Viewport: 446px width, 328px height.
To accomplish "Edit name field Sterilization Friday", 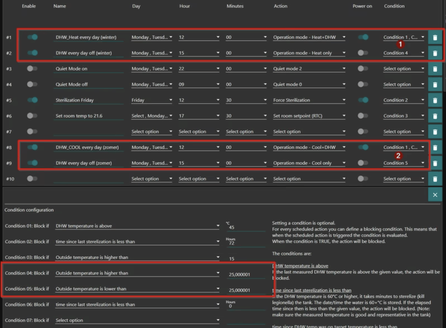I will (x=89, y=100).
